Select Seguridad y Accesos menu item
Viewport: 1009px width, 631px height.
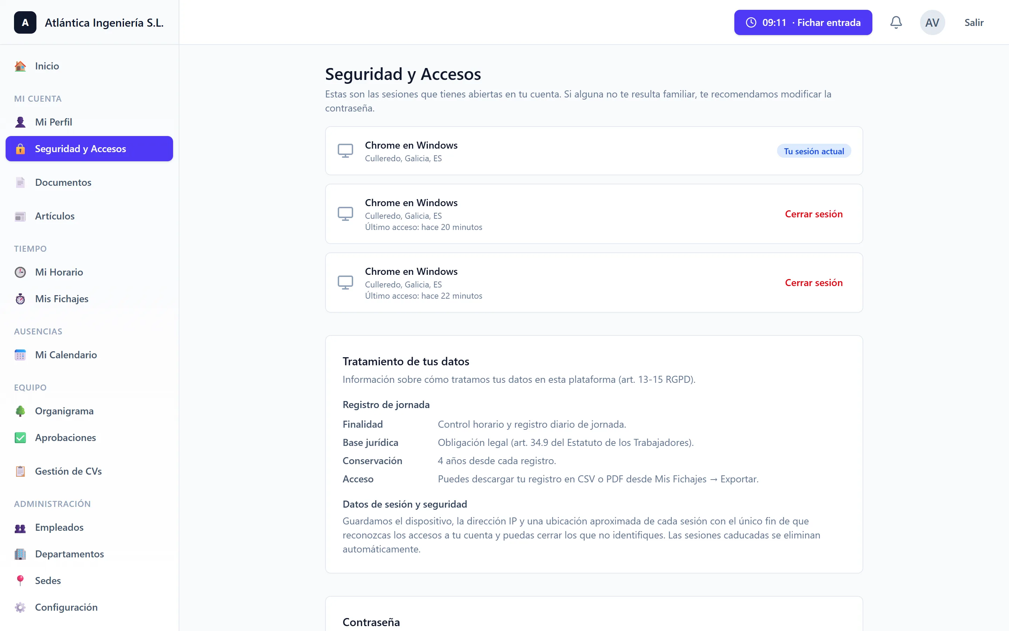[89, 149]
